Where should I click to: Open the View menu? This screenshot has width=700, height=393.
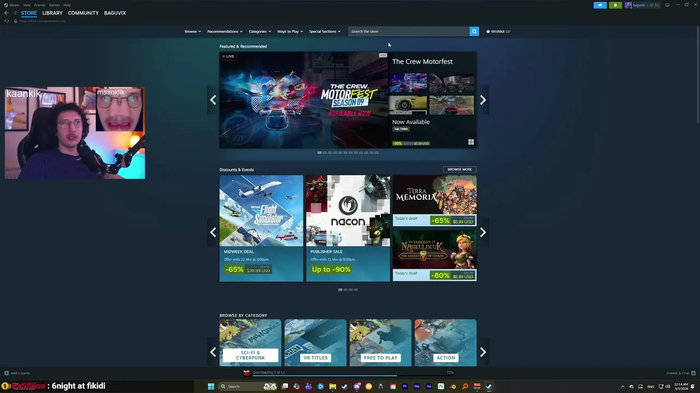(26, 5)
